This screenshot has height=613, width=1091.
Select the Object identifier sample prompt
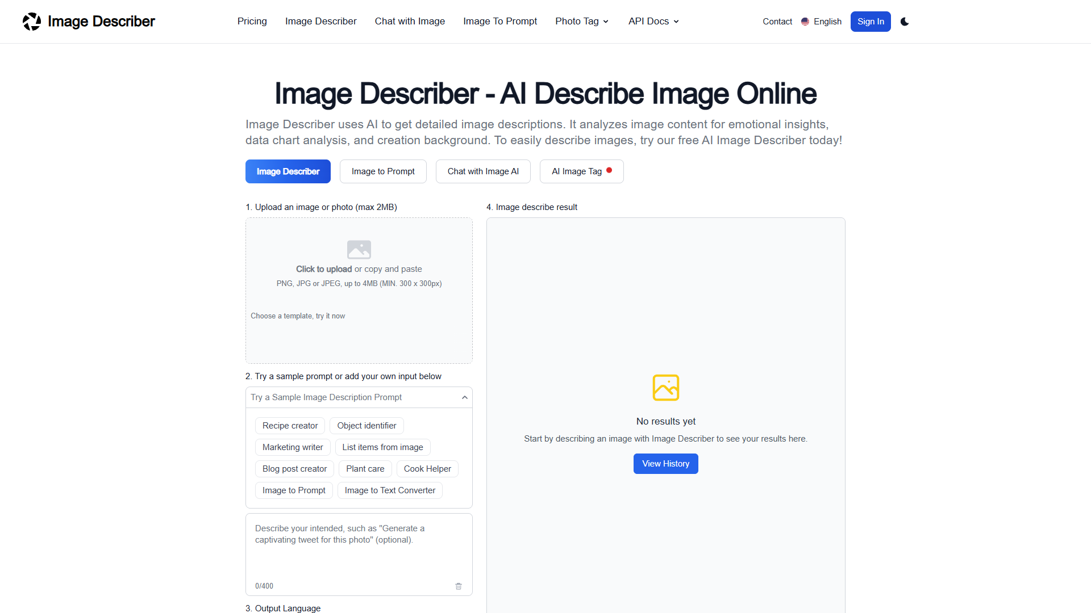[x=367, y=426]
